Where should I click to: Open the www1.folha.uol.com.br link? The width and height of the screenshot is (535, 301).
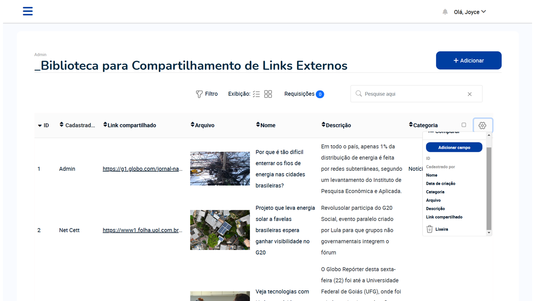tap(143, 230)
